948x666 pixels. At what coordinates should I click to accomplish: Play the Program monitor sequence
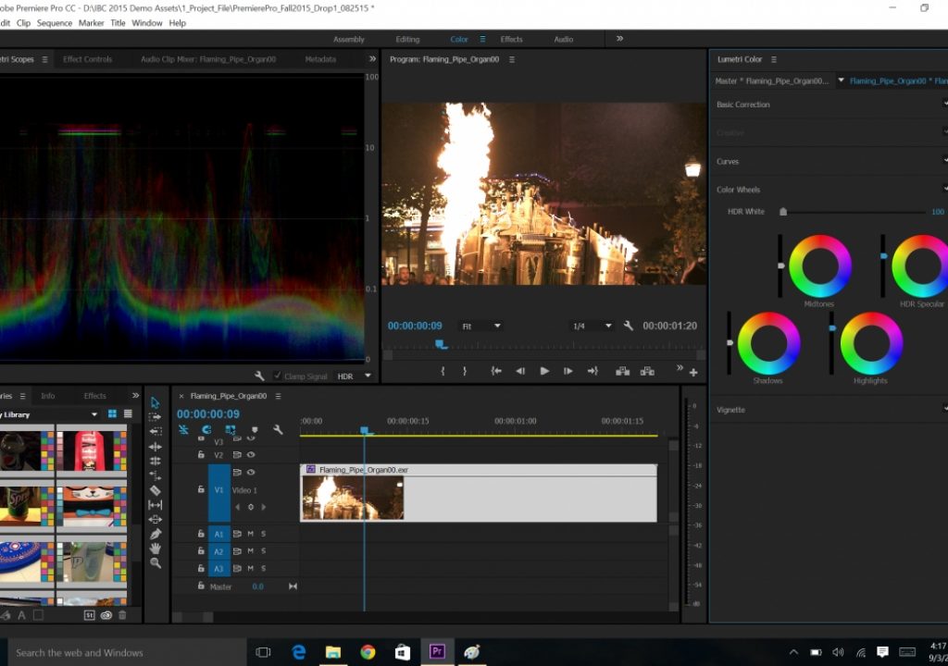click(544, 371)
